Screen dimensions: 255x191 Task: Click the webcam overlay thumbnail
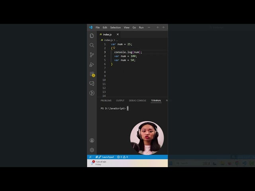(147, 138)
